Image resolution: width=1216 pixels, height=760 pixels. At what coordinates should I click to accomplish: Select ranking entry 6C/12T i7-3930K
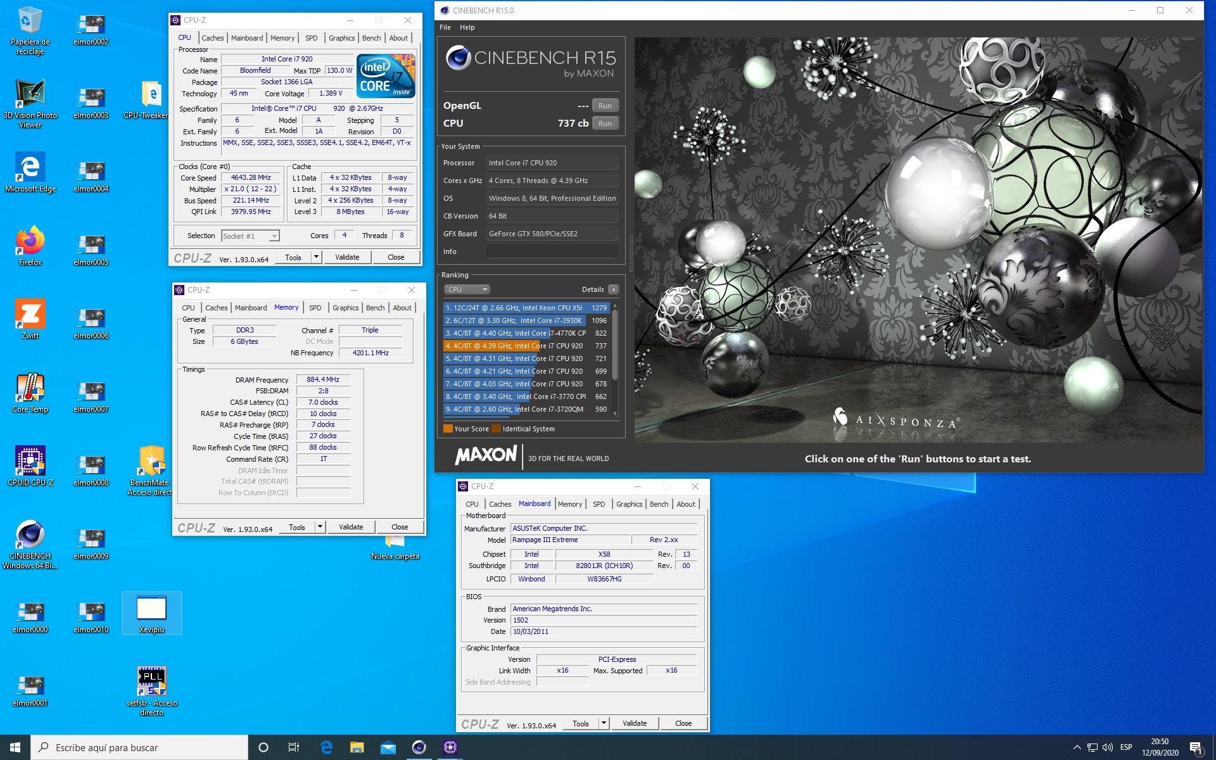tap(526, 320)
